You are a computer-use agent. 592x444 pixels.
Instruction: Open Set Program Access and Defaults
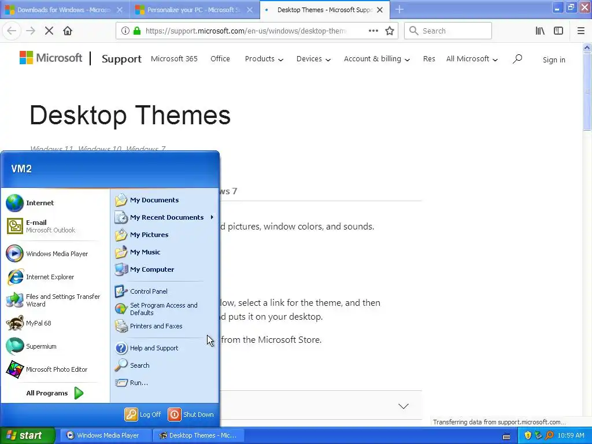[x=165, y=309]
